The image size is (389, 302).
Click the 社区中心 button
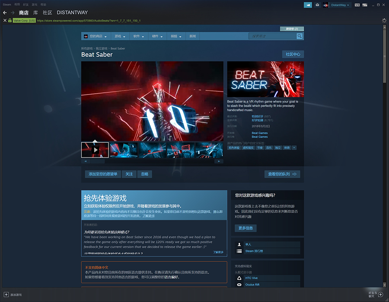(293, 54)
